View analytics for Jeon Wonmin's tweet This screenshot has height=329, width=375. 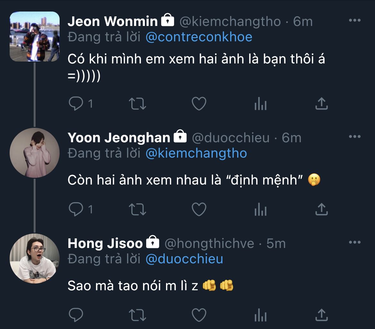point(260,103)
